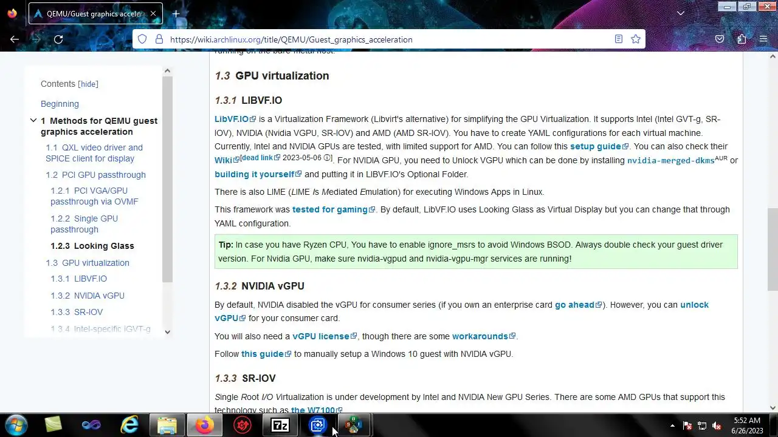Open network tray icon
The height and width of the screenshot is (437, 778).
click(x=702, y=425)
